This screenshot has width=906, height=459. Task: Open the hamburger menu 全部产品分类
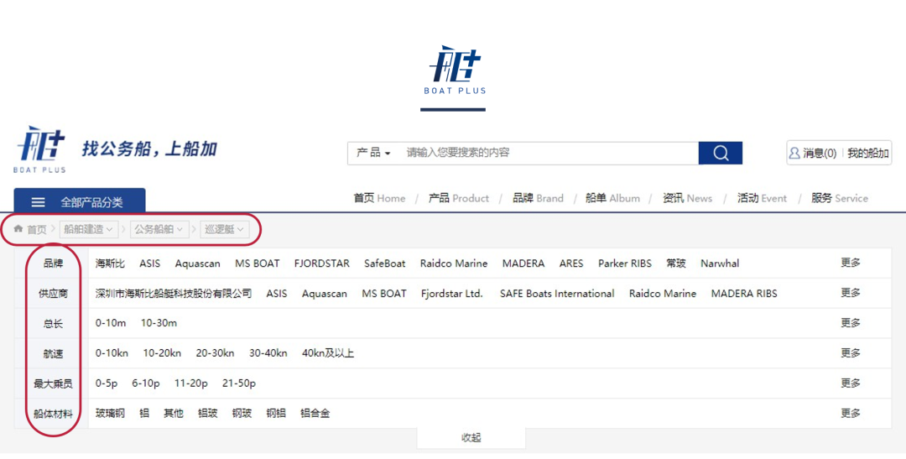(x=80, y=201)
